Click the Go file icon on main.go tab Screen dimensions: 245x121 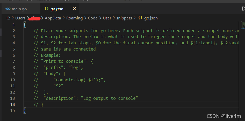point(8,9)
